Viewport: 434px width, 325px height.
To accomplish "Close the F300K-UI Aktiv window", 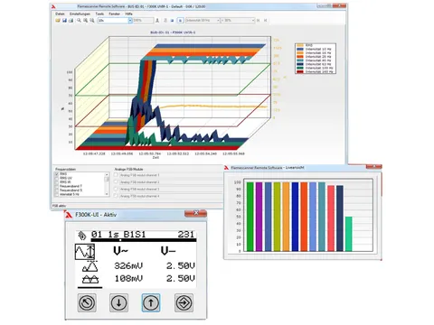I will (x=195, y=213).
